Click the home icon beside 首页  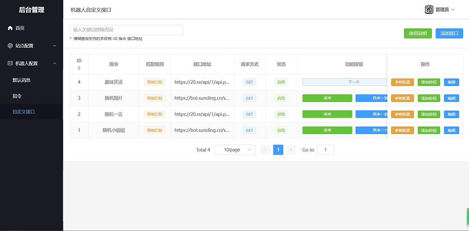pyautogui.click(x=10, y=28)
